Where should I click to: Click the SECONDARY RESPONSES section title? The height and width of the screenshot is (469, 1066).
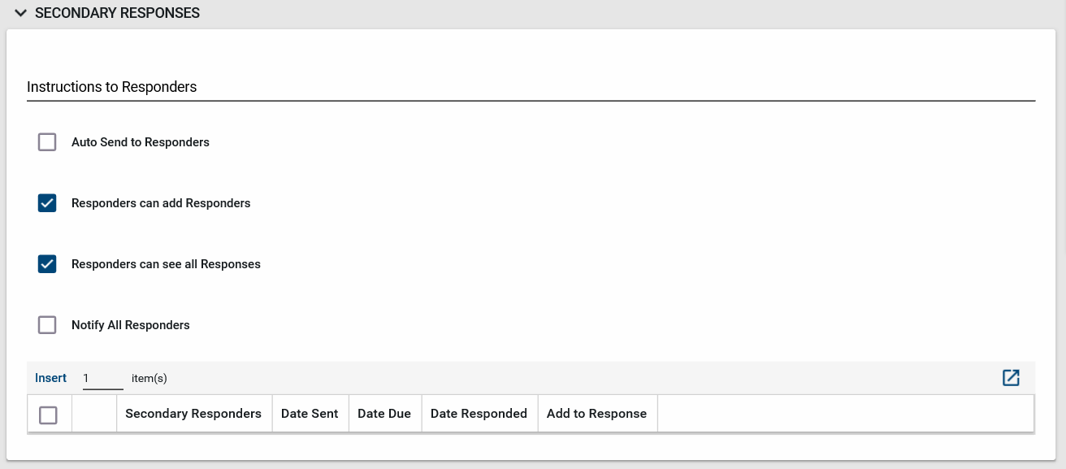click(116, 12)
